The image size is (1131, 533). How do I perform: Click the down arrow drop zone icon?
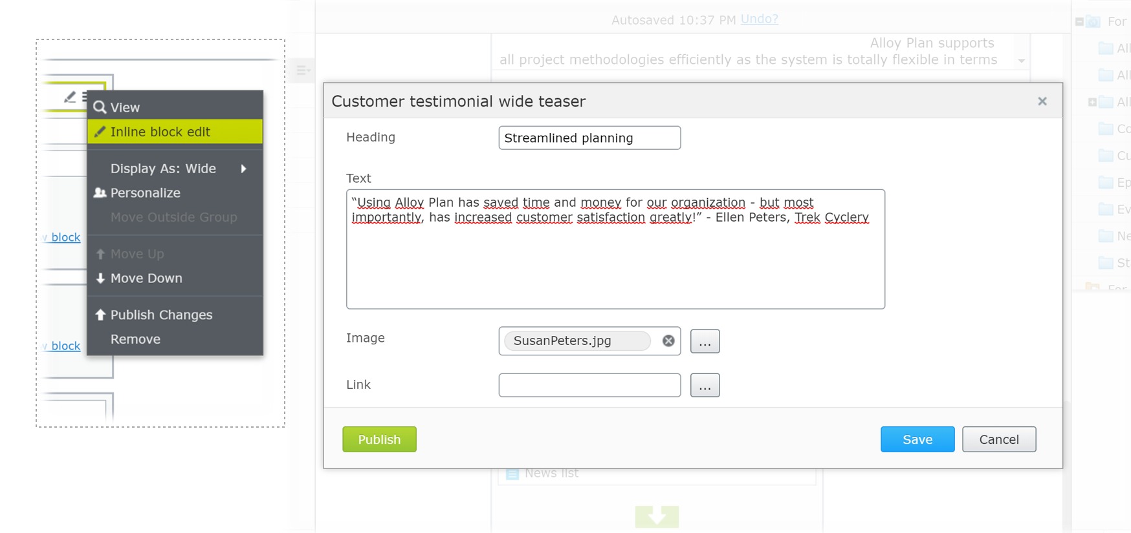point(657,516)
